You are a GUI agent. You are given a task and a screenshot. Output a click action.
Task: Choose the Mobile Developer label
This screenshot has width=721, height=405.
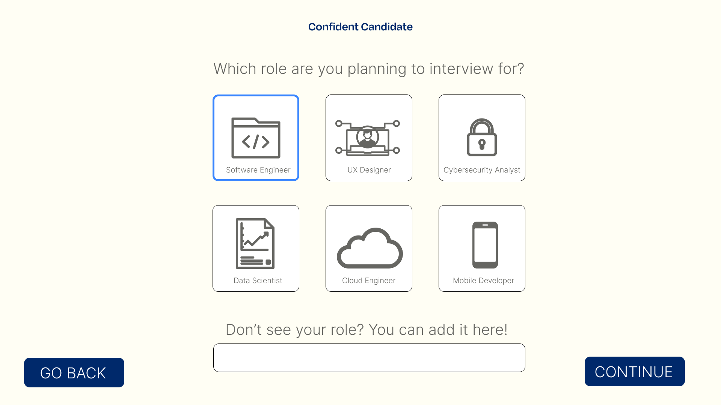pos(483,280)
